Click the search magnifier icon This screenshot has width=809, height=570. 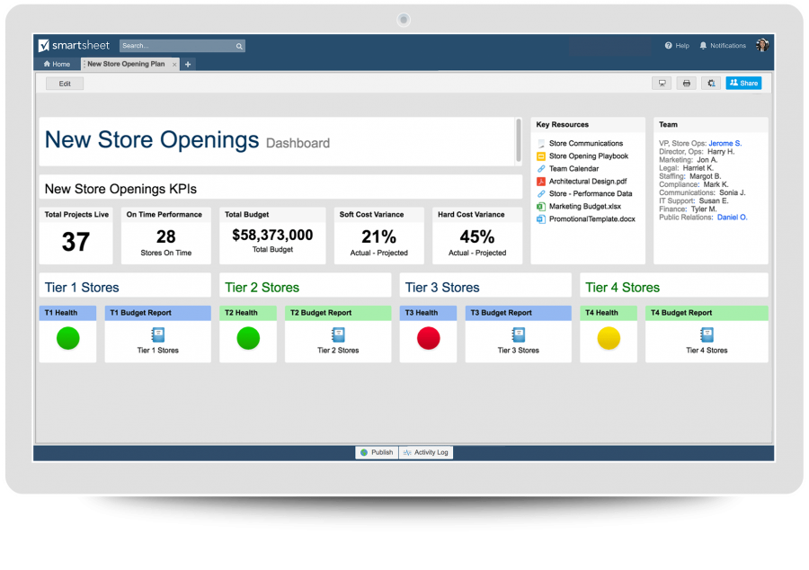(x=239, y=46)
